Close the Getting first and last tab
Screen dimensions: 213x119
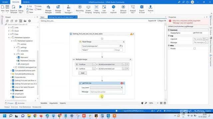(76, 17)
